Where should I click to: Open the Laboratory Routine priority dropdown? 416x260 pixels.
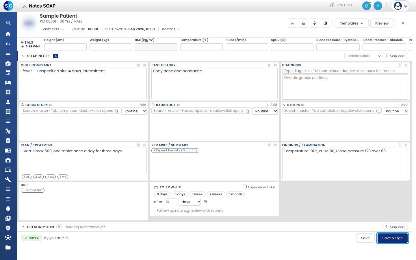134,111
